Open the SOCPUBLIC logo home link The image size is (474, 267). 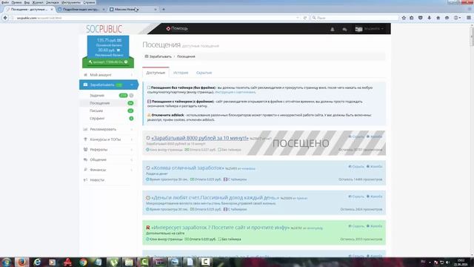click(104, 29)
